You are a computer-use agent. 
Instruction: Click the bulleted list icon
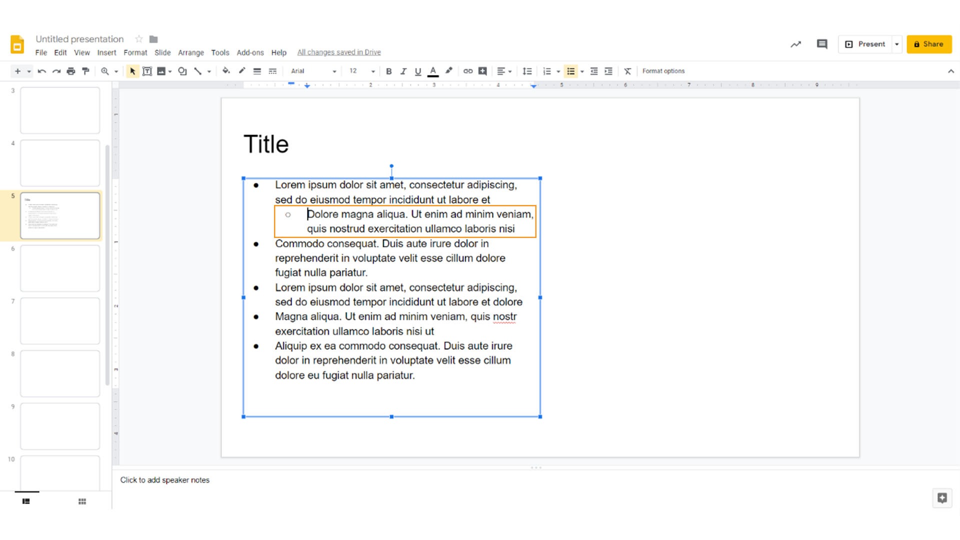click(569, 70)
